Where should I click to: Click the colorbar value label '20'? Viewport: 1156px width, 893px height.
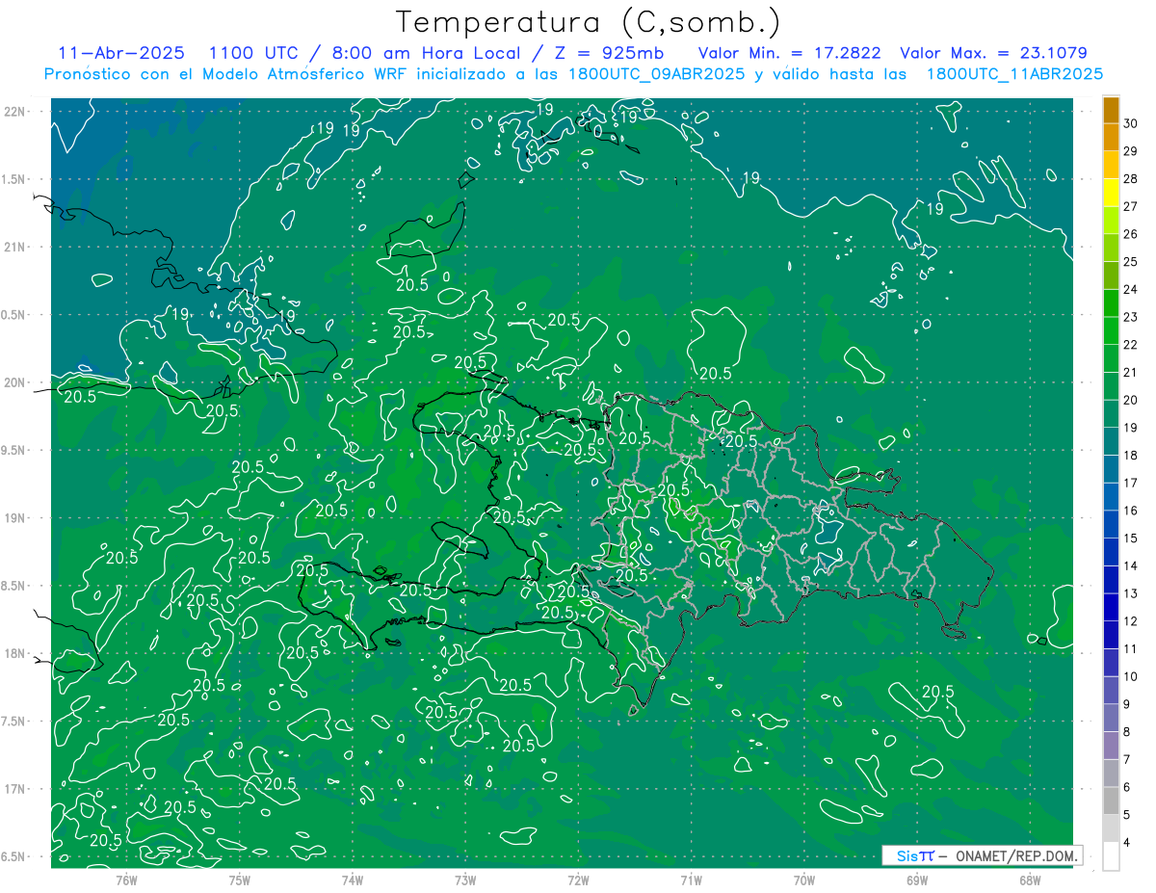pos(1131,400)
